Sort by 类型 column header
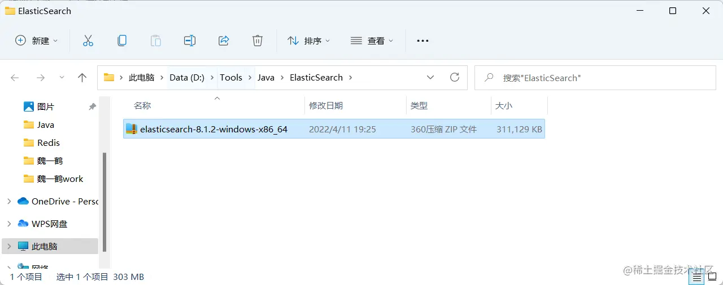The width and height of the screenshot is (723, 285). point(419,105)
